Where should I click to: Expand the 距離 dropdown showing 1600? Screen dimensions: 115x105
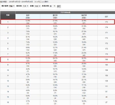point(37,6)
